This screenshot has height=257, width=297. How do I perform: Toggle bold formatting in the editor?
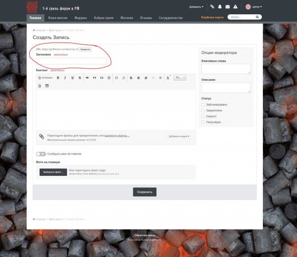[x=58, y=78]
